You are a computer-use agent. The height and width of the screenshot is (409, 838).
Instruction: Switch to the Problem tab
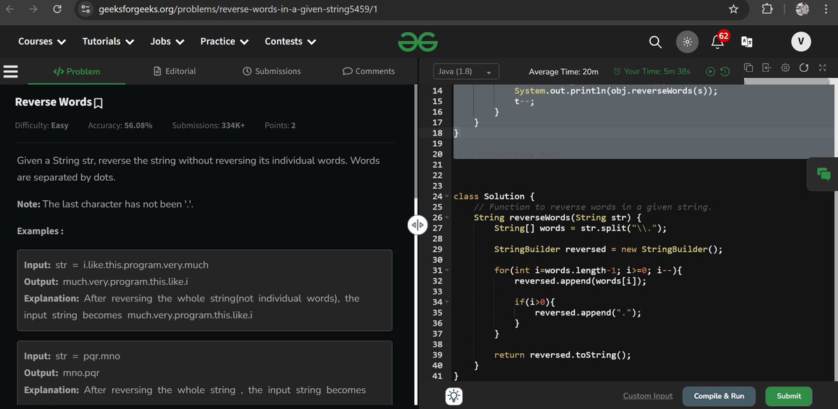[x=77, y=71]
